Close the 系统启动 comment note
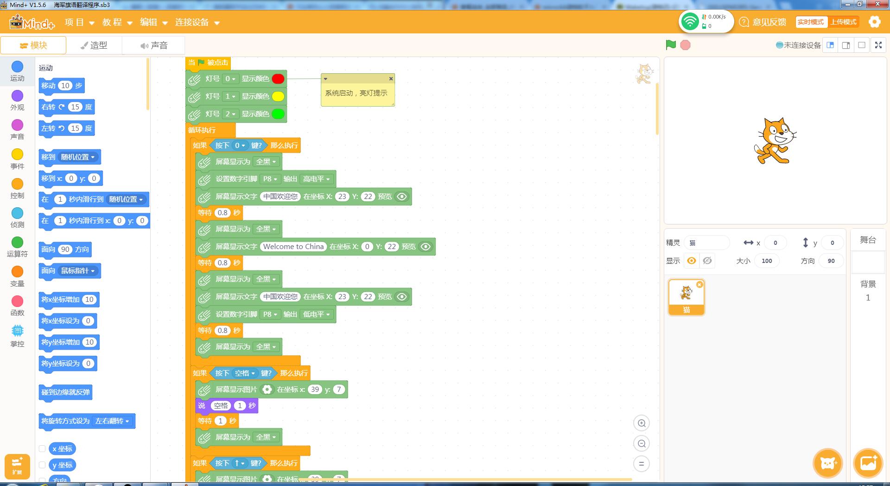890x486 pixels. pos(391,79)
